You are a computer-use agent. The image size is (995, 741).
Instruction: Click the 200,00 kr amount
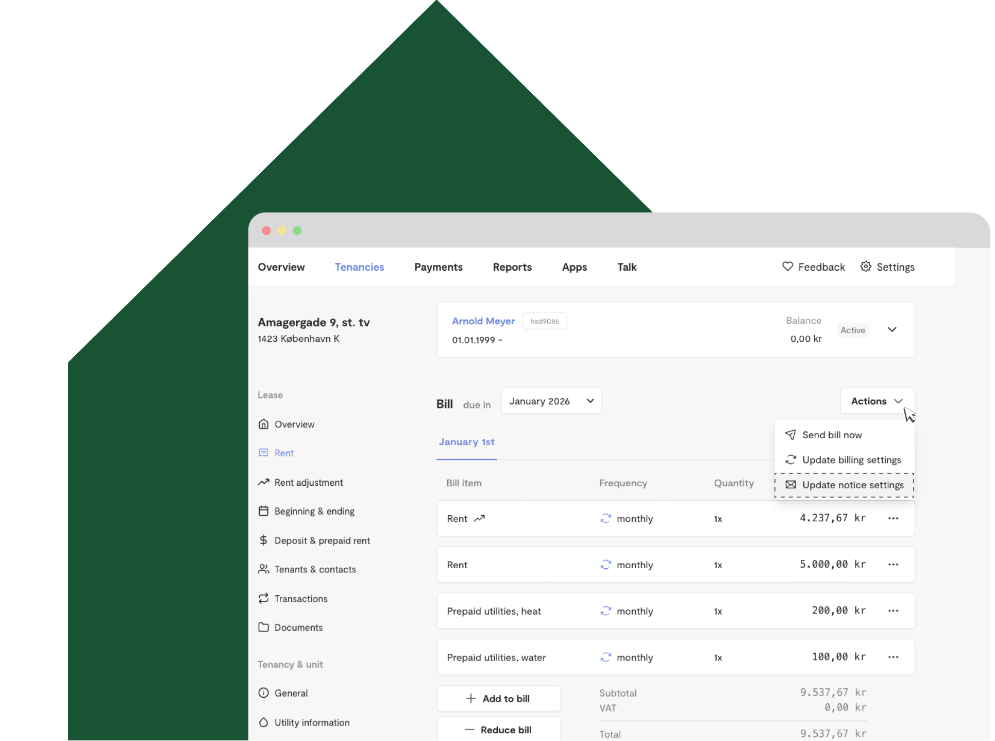click(x=839, y=611)
